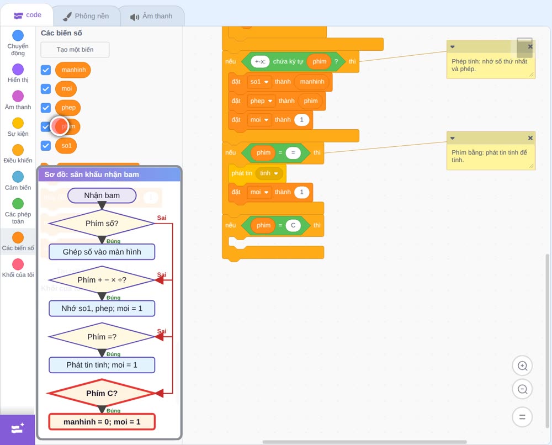552x445 pixels.
Task: Open the tinh message dropdown
Action: (269, 173)
